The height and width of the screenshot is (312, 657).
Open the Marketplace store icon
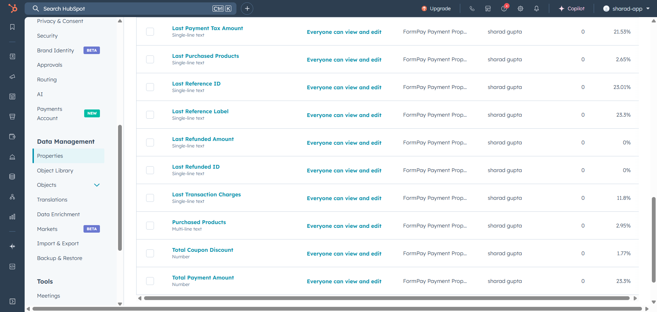click(x=488, y=9)
